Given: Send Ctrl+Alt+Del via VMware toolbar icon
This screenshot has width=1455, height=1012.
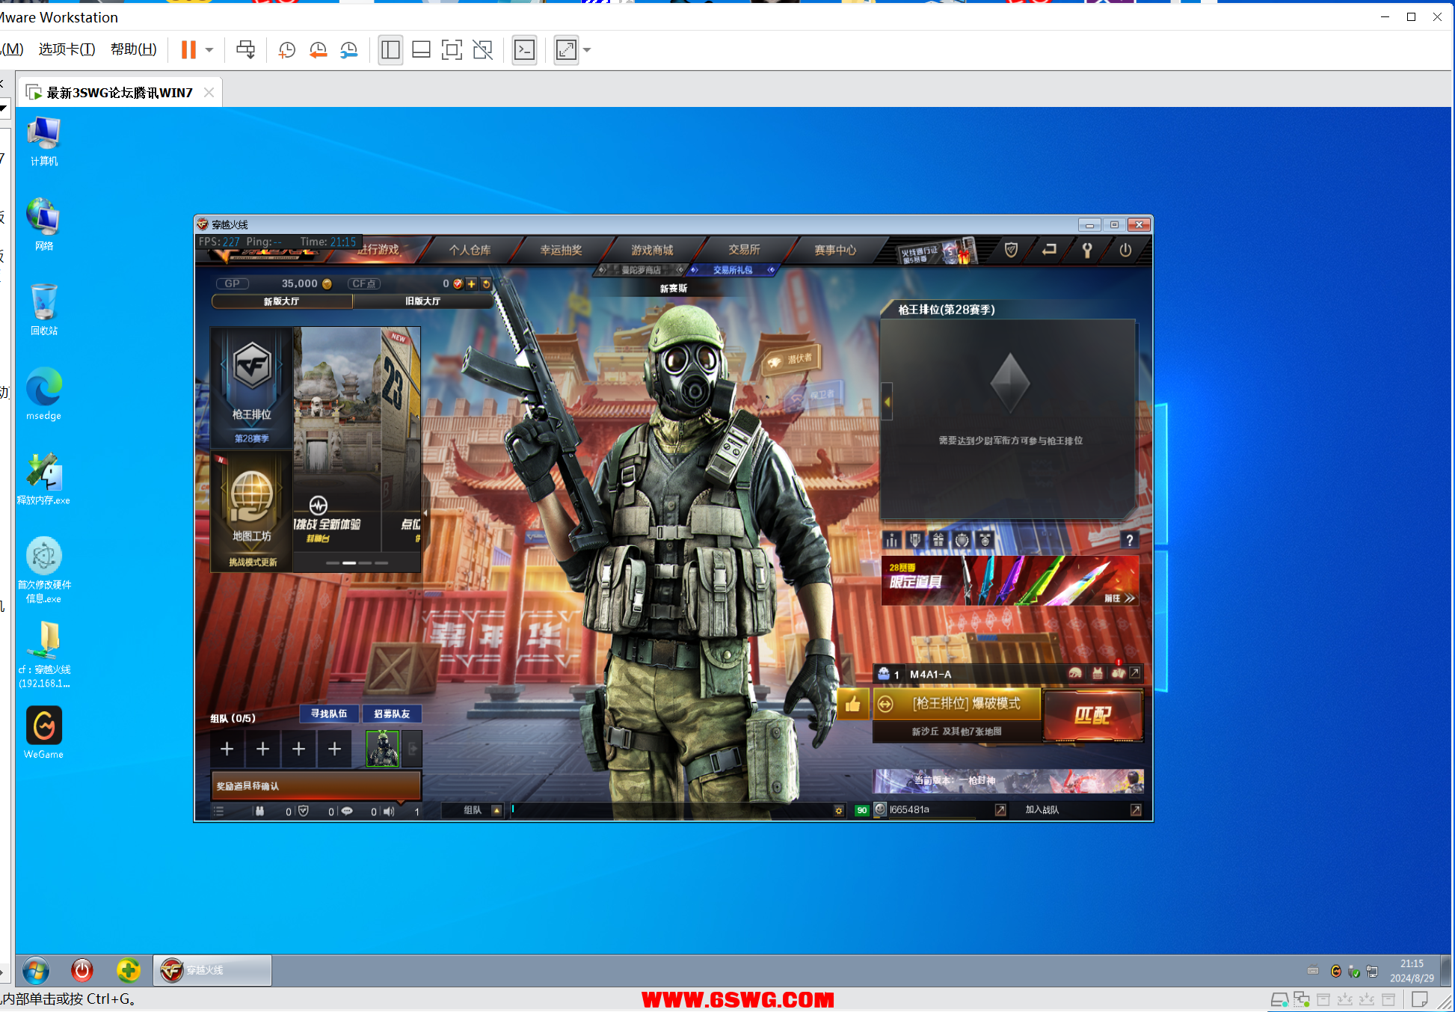Looking at the screenshot, I should (x=245, y=50).
